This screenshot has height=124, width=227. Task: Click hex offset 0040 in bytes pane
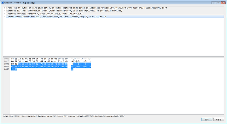coord(7,69)
